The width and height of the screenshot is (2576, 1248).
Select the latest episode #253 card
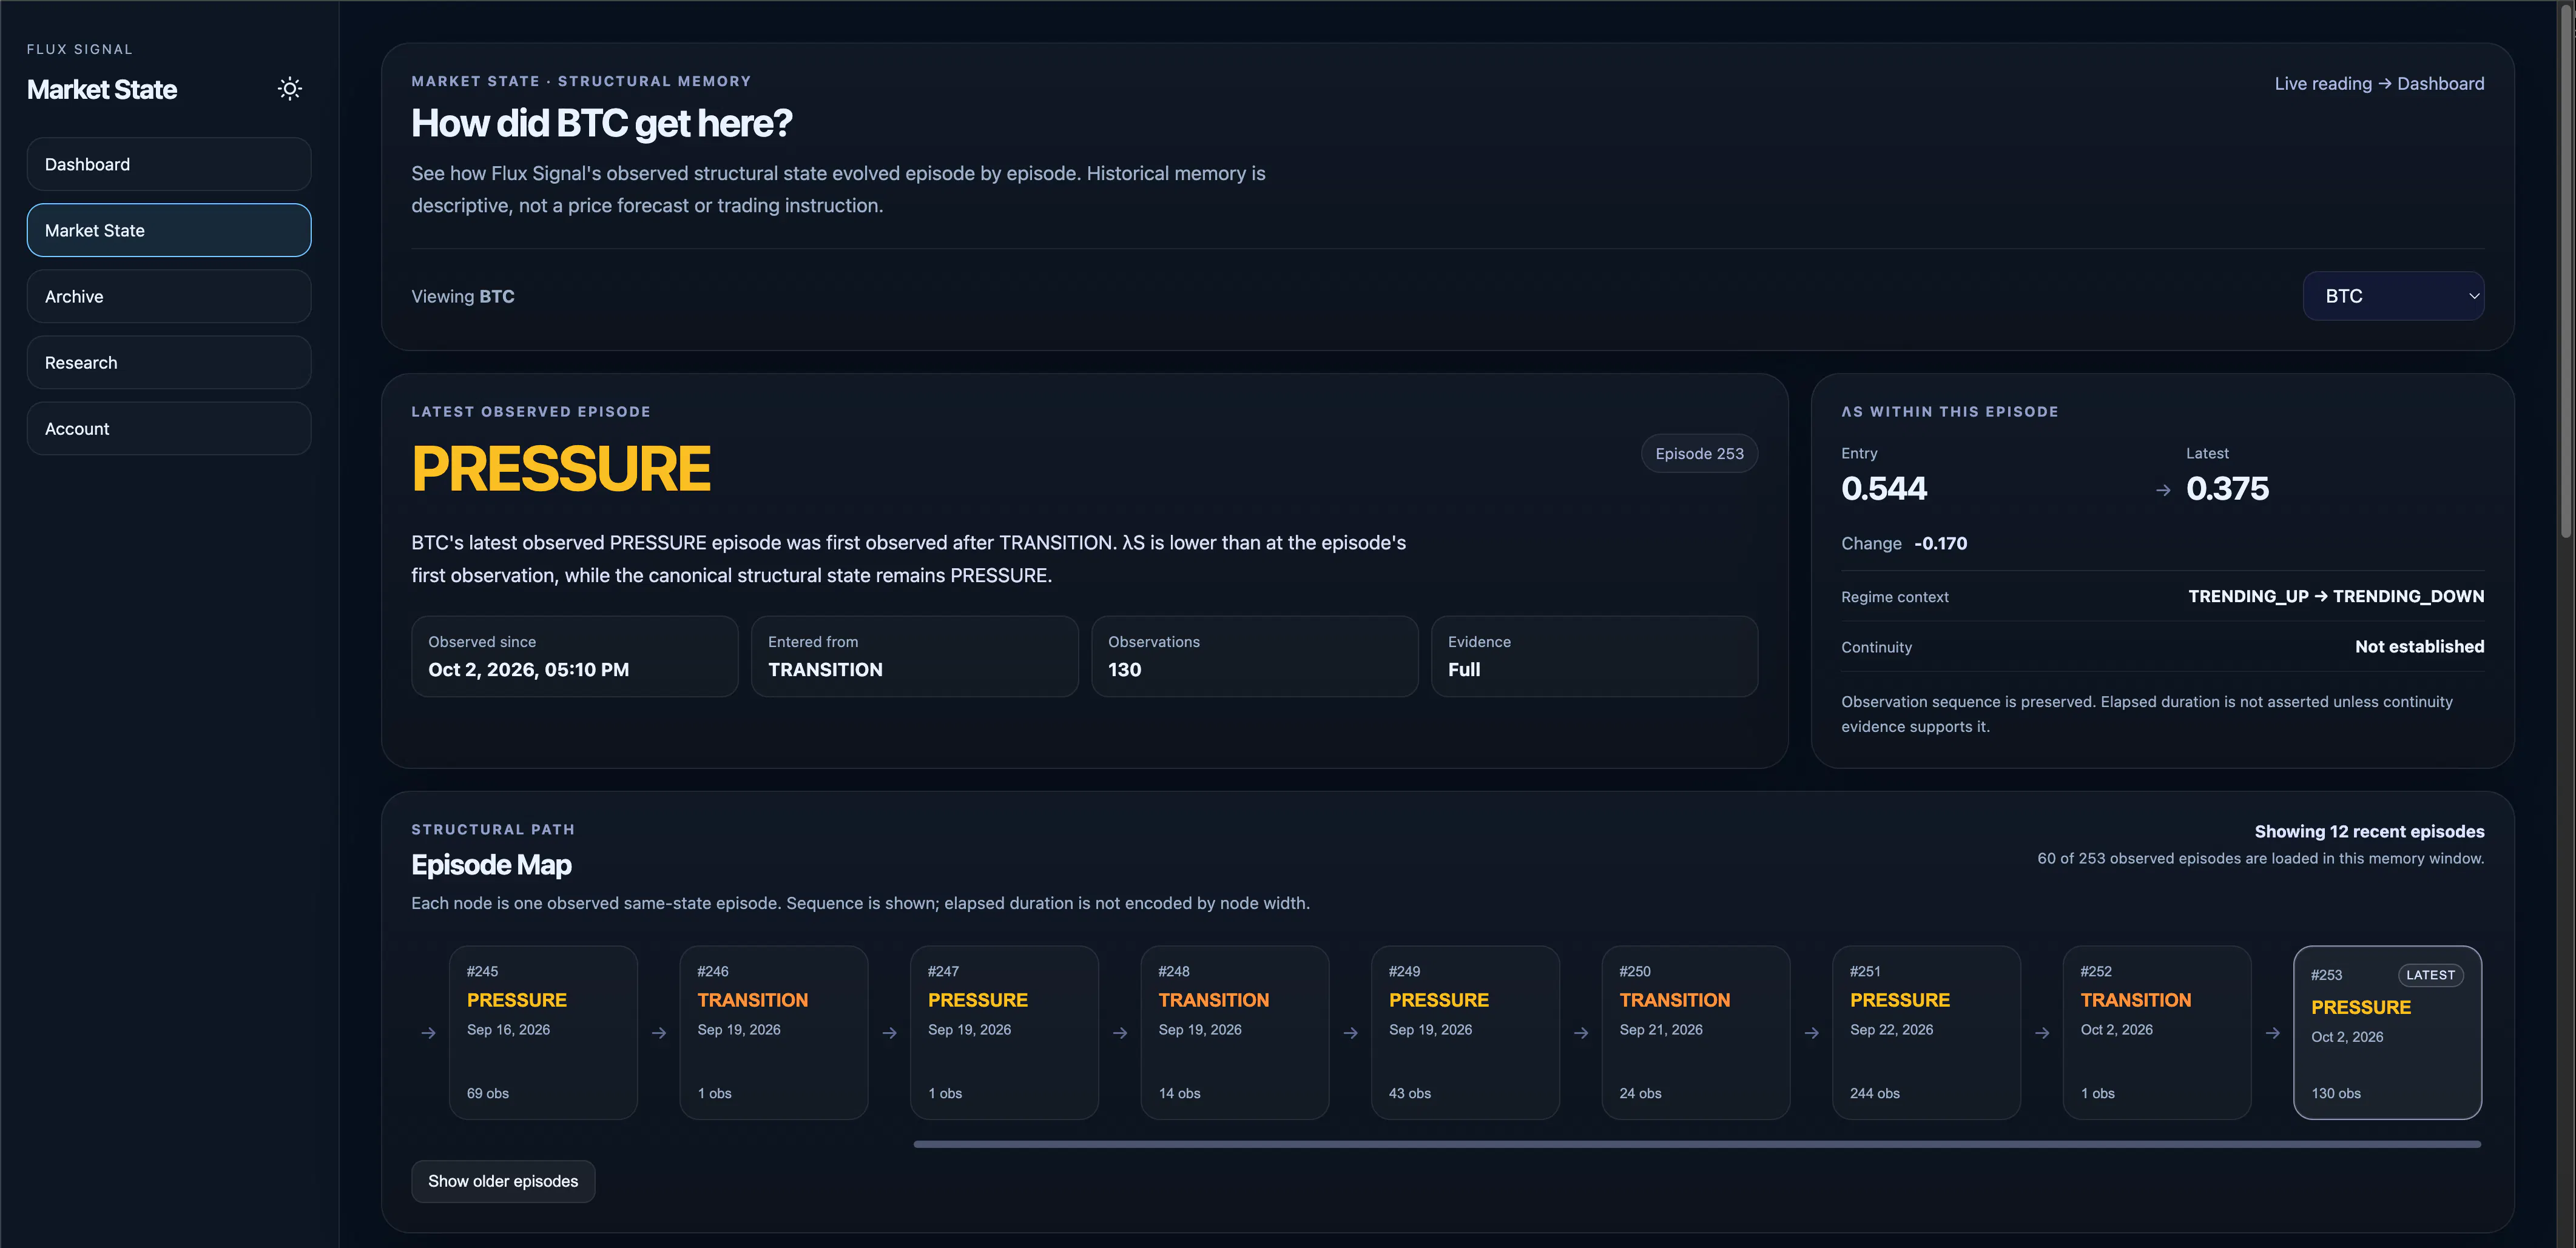[2387, 1032]
